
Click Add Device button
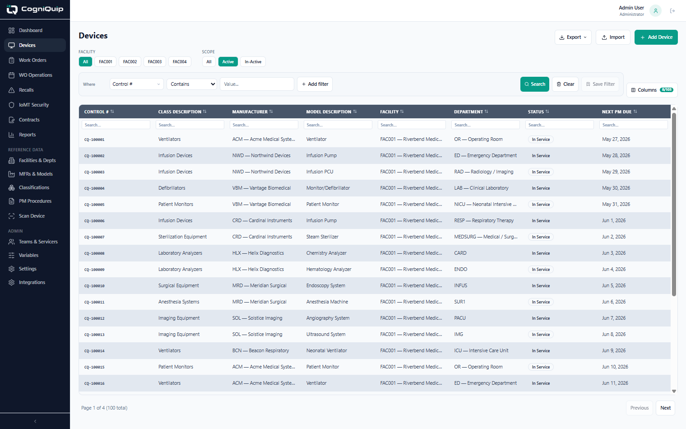(656, 37)
